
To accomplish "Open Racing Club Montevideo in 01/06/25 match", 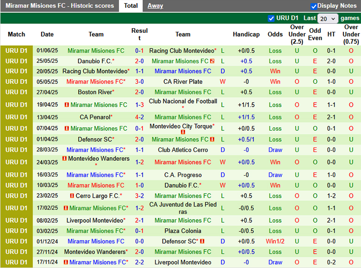I will (x=181, y=50).
